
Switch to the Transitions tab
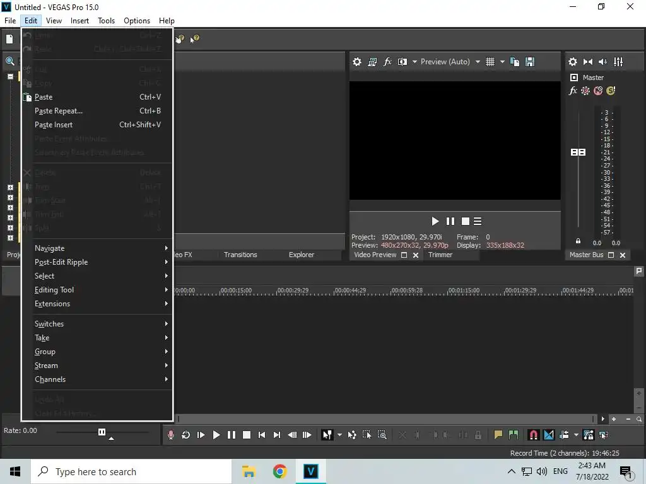click(240, 255)
